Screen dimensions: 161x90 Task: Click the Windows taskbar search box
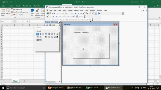[26, 88]
